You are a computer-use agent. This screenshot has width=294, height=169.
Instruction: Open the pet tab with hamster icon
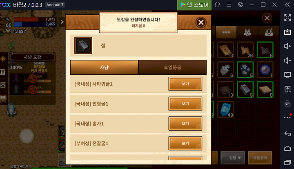(x=247, y=32)
